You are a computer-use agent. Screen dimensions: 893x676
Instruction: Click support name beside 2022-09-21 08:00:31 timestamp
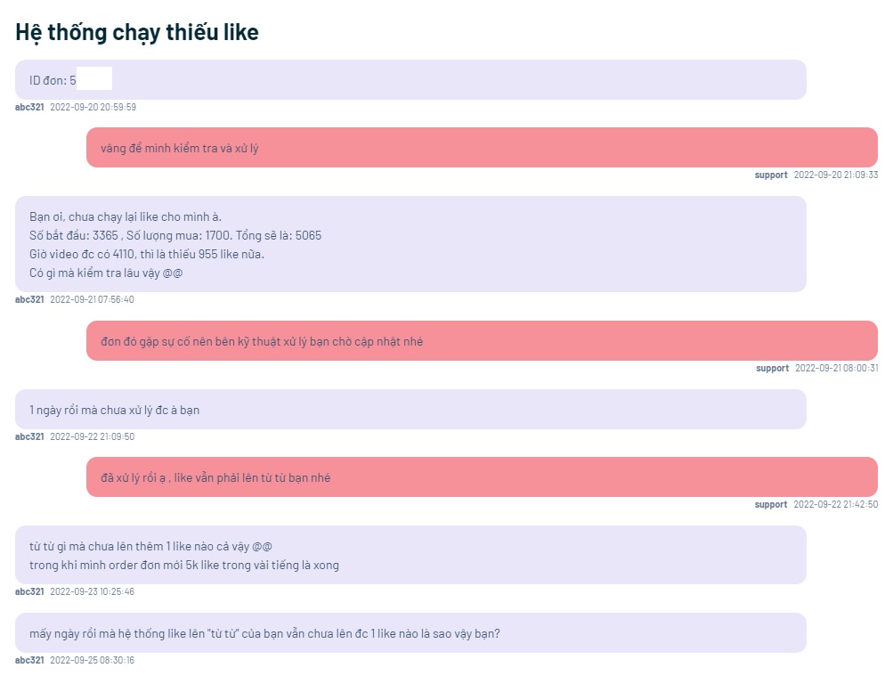pyautogui.click(x=772, y=368)
